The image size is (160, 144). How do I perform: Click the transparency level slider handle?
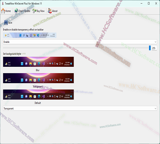click(x=150, y=48)
